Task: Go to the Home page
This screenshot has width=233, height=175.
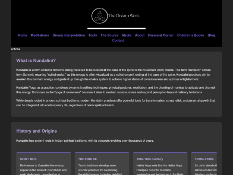Action: (x=22, y=35)
